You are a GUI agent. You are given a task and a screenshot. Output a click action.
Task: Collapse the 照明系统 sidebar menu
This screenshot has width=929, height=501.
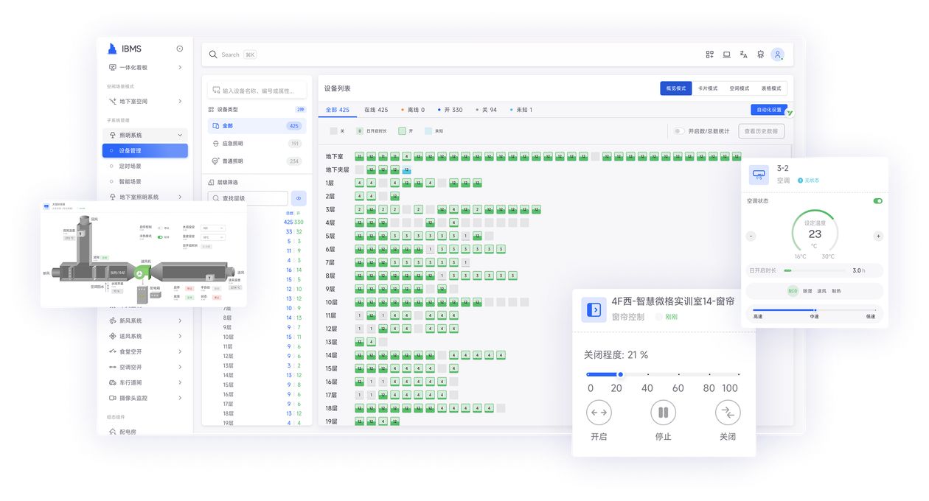[180, 135]
